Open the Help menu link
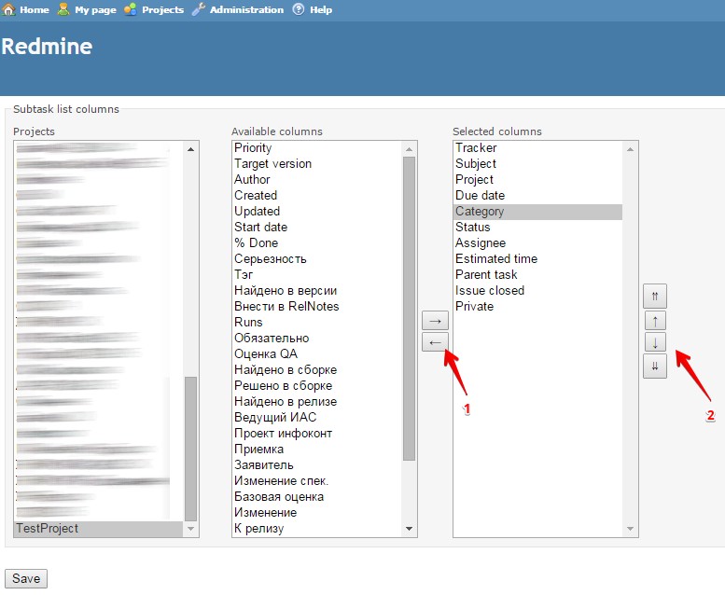The image size is (725, 595). click(321, 9)
